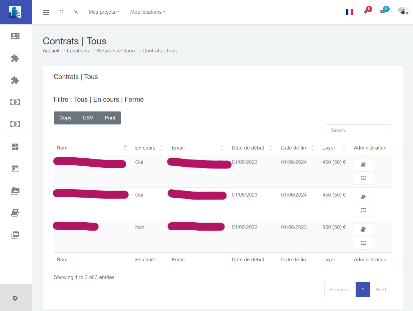Open the PDF documents sidebar icon

15,235
